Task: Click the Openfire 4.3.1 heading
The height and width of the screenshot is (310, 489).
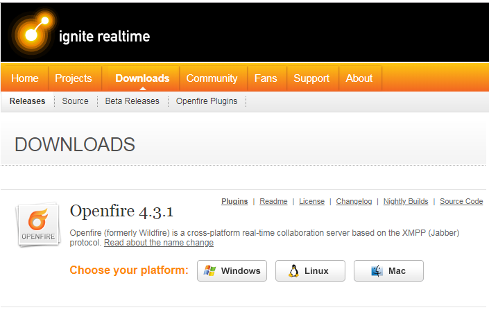Action: coord(121,211)
